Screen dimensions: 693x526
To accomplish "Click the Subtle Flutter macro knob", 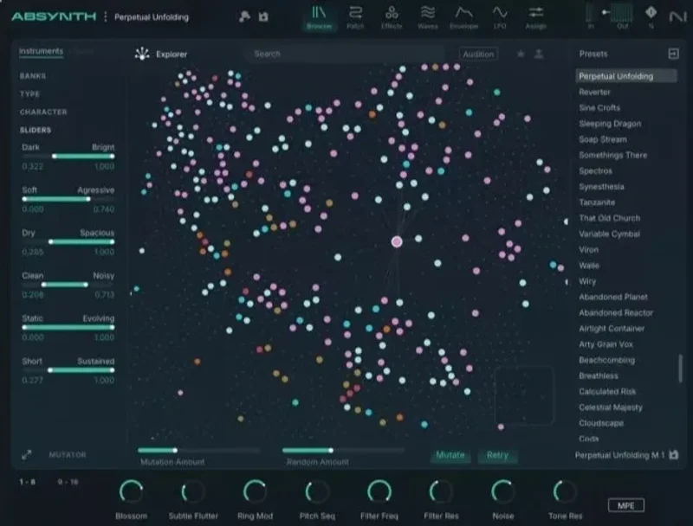I will click(193, 491).
